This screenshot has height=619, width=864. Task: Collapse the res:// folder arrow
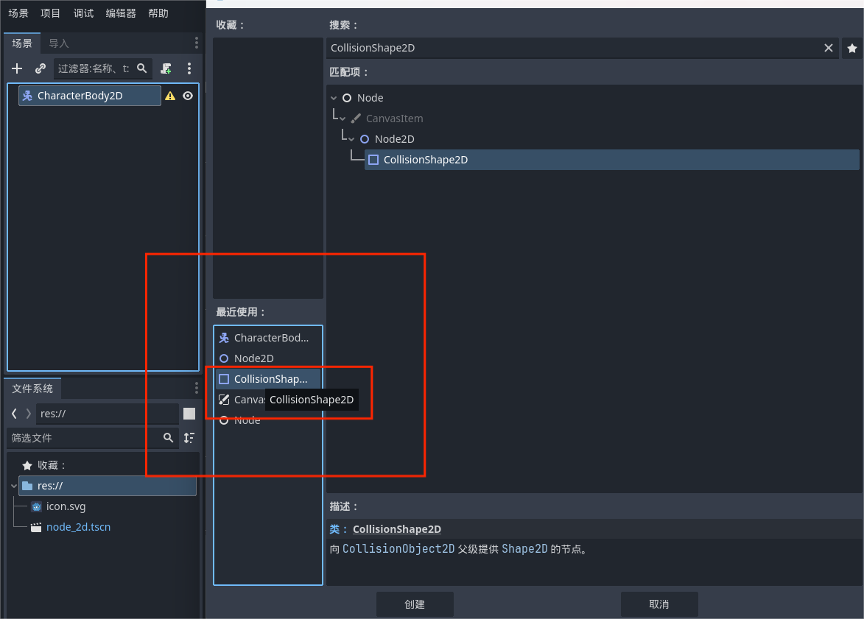pos(14,486)
